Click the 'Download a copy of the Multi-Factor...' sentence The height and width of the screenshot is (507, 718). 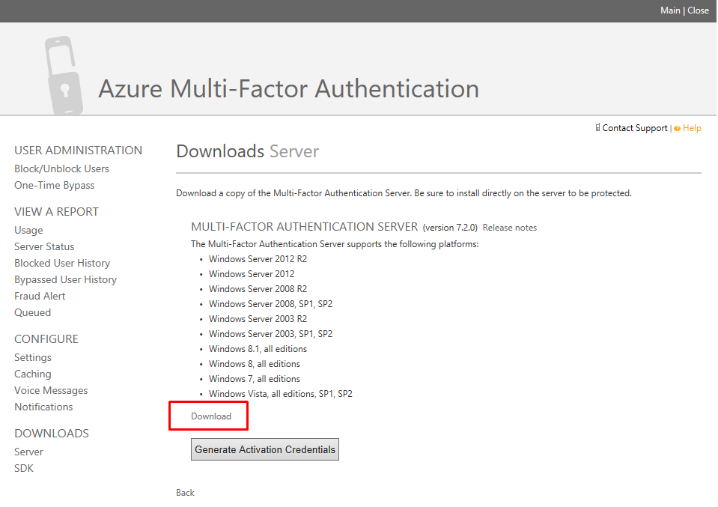(404, 193)
